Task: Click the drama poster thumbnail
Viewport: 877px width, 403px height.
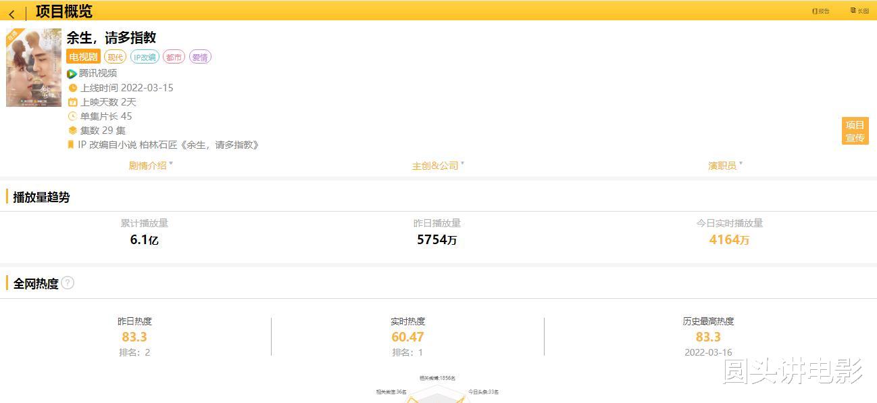Action: [x=34, y=68]
